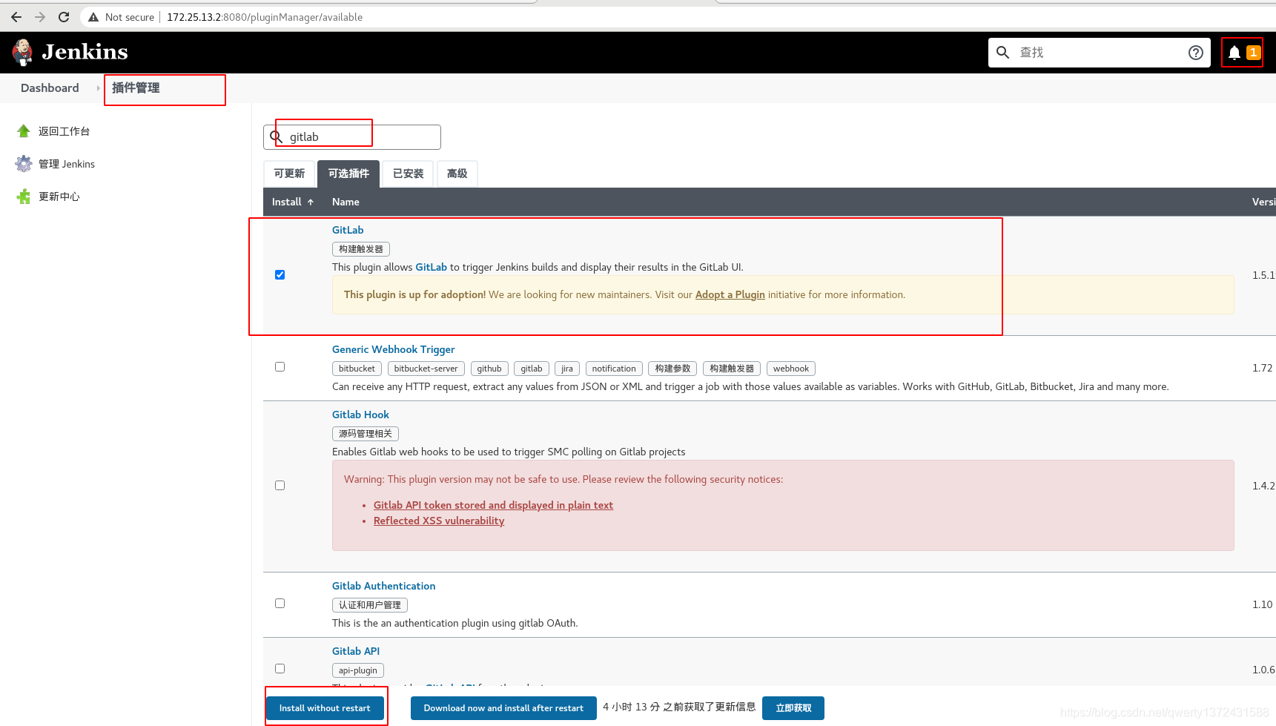This screenshot has width=1276, height=726.
Task: Open the Gitlab Hook plugin link
Action: (x=360, y=415)
